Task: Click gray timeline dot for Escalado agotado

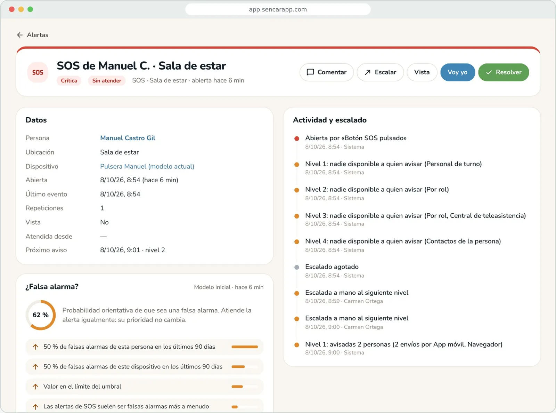Action: point(297,267)
